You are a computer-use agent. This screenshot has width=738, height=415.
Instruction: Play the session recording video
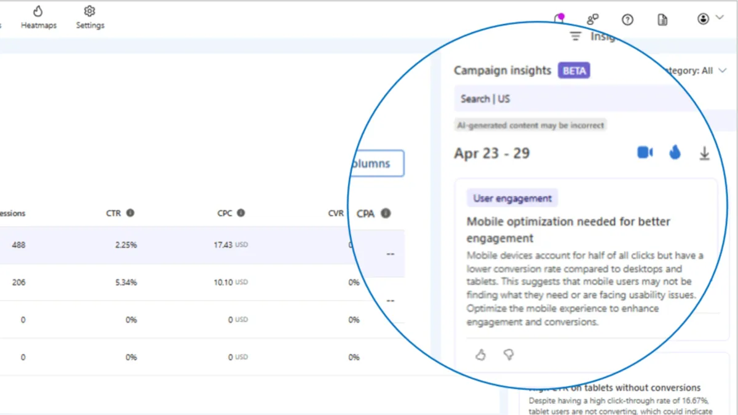(x=645, y=152)
